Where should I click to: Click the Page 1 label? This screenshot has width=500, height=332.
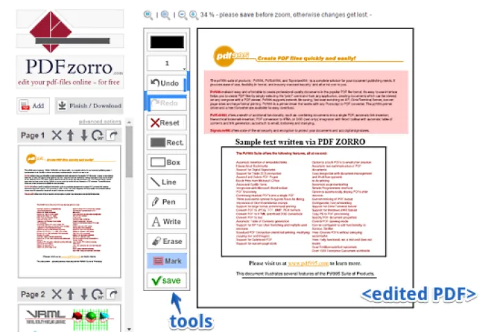click(33, 135)
